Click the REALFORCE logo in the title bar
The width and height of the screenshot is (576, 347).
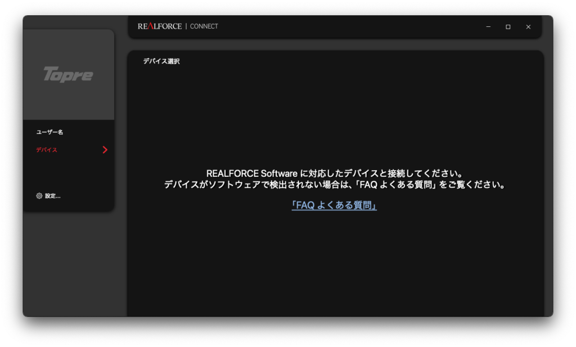[160, 26]
